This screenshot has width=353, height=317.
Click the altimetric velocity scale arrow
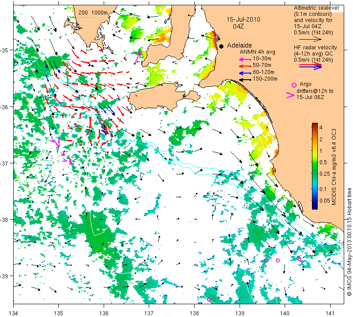310,40
